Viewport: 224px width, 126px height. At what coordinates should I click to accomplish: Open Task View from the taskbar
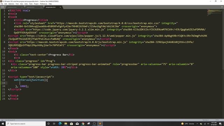(54, 124)
